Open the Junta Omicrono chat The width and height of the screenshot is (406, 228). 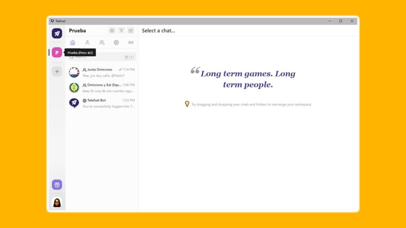point(107,72)
